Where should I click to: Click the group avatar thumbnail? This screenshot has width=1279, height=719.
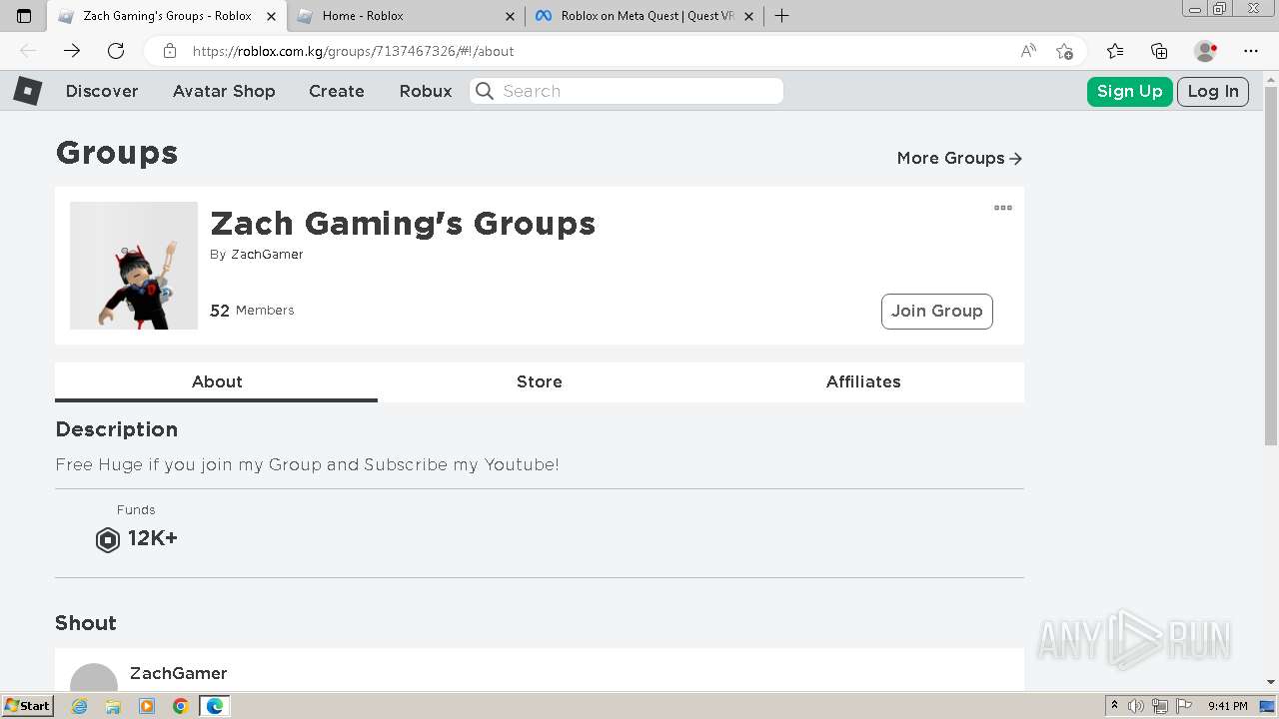coord(134,266)
